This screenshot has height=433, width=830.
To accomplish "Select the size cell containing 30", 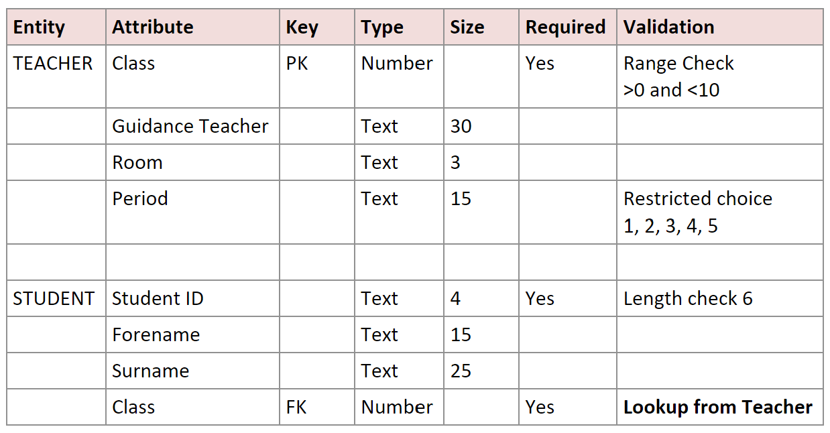I will [461, 127].
